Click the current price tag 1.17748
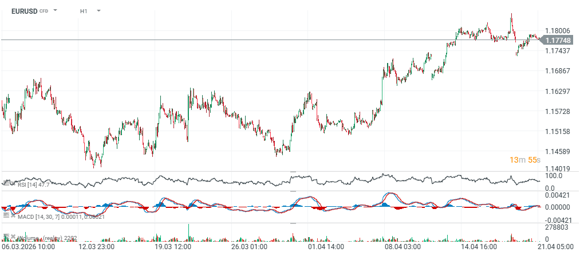This screenshot has height=256, width=580. pyautogui.click(x=558, y=40)
